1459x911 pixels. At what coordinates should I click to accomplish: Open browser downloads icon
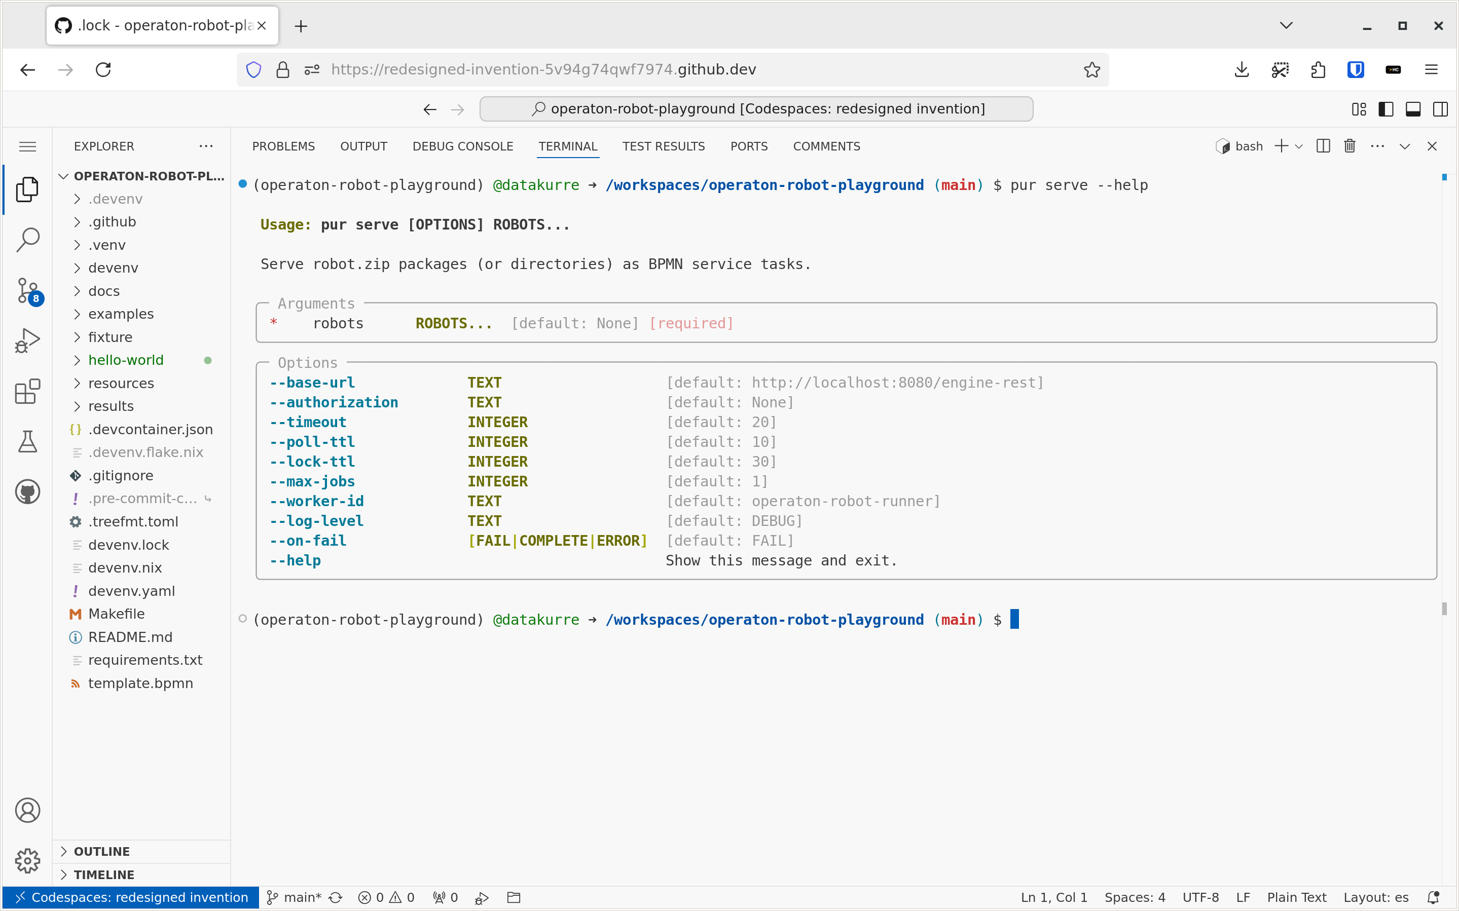(x=1242, y=70)
